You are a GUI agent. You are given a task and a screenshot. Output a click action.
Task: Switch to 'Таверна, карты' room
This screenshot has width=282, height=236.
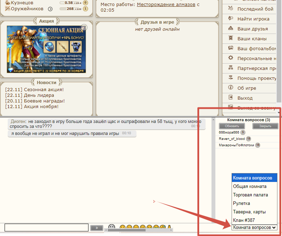[254, 212]
